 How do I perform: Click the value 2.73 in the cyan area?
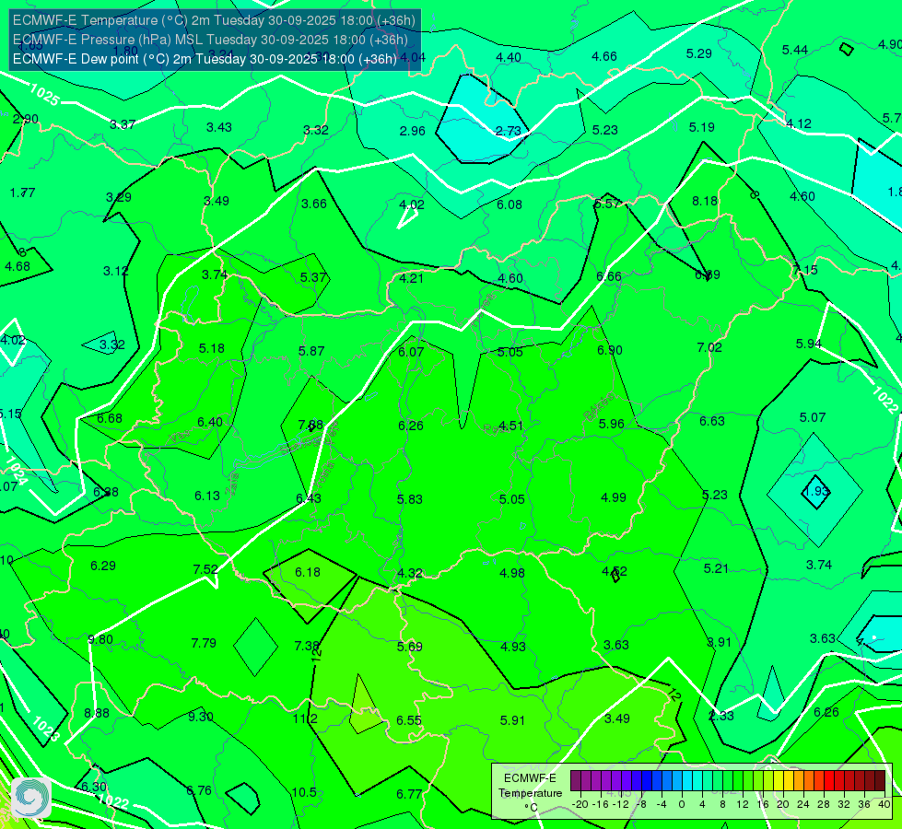tap(508, 131)
